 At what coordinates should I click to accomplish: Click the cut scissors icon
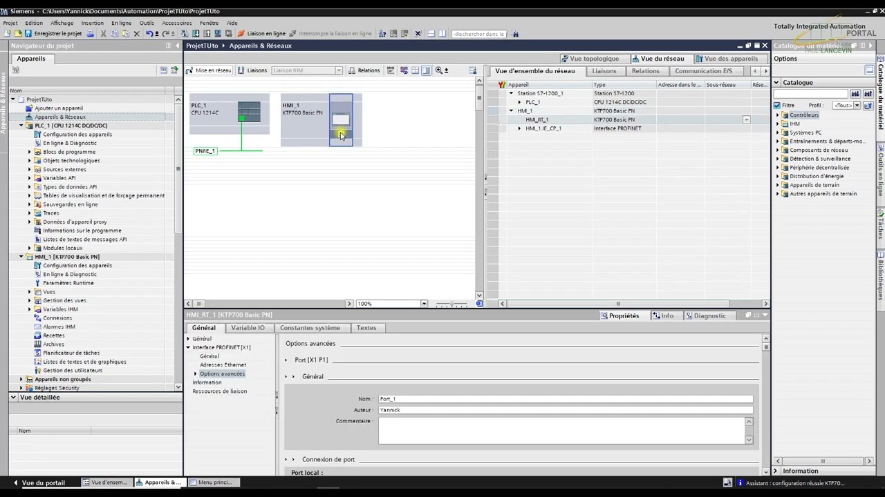104,33
